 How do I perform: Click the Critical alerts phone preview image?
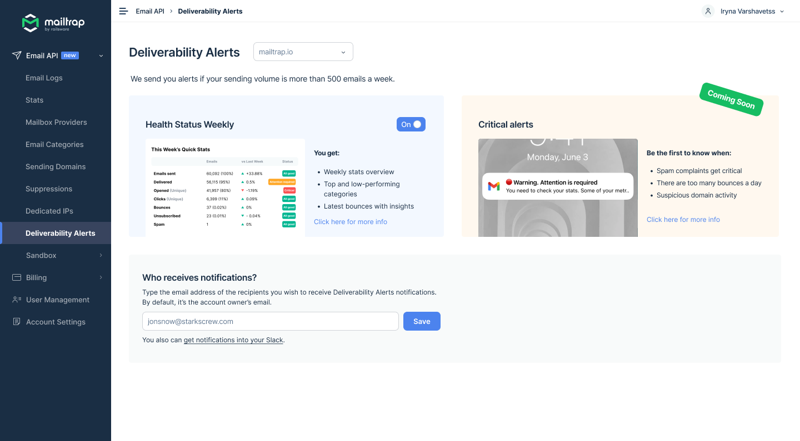tap(558, 187)
